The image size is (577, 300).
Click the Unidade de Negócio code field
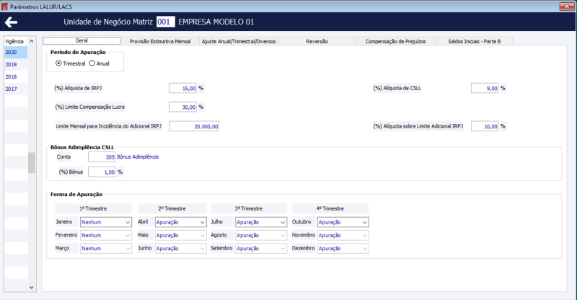click(x=166, y=22)
